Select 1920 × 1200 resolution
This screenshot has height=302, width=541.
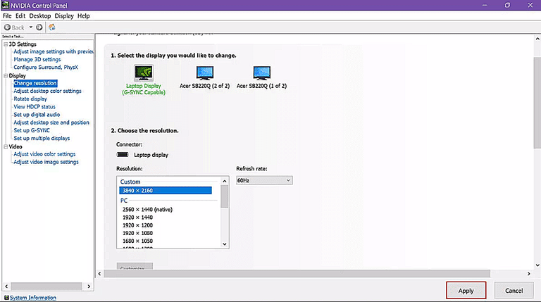137,225
